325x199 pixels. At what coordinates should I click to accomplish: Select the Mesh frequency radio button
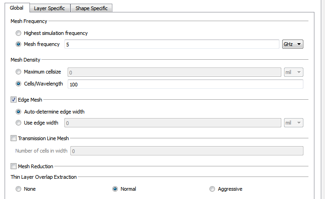click(18, 45)
